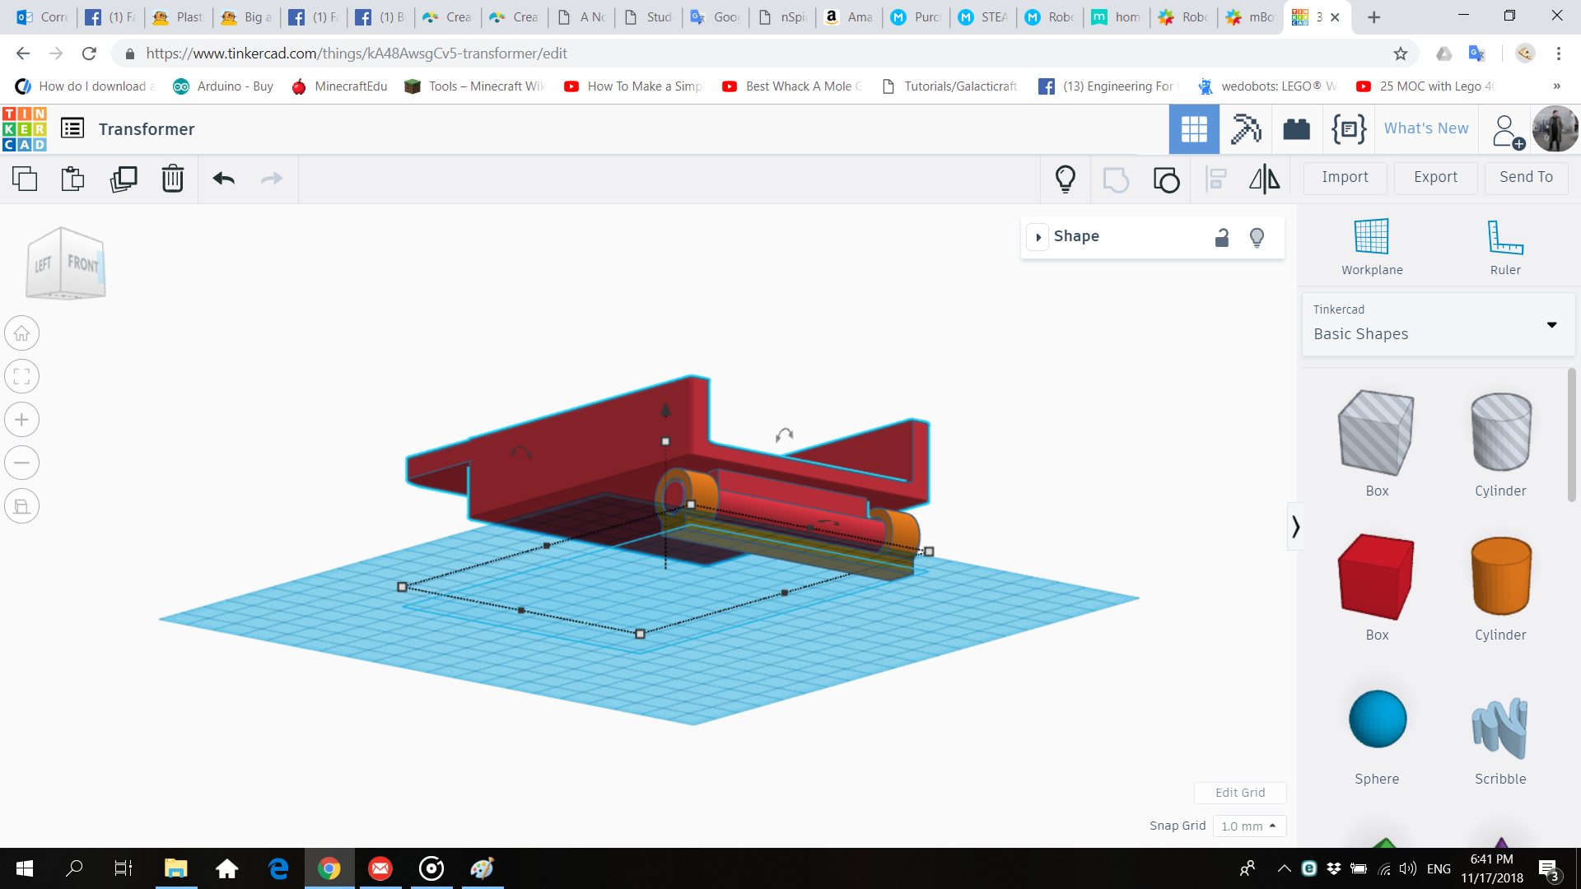Click the Group shapes icon
Viewport: 1581px width, 889px height.
[x=1116, y=179]
